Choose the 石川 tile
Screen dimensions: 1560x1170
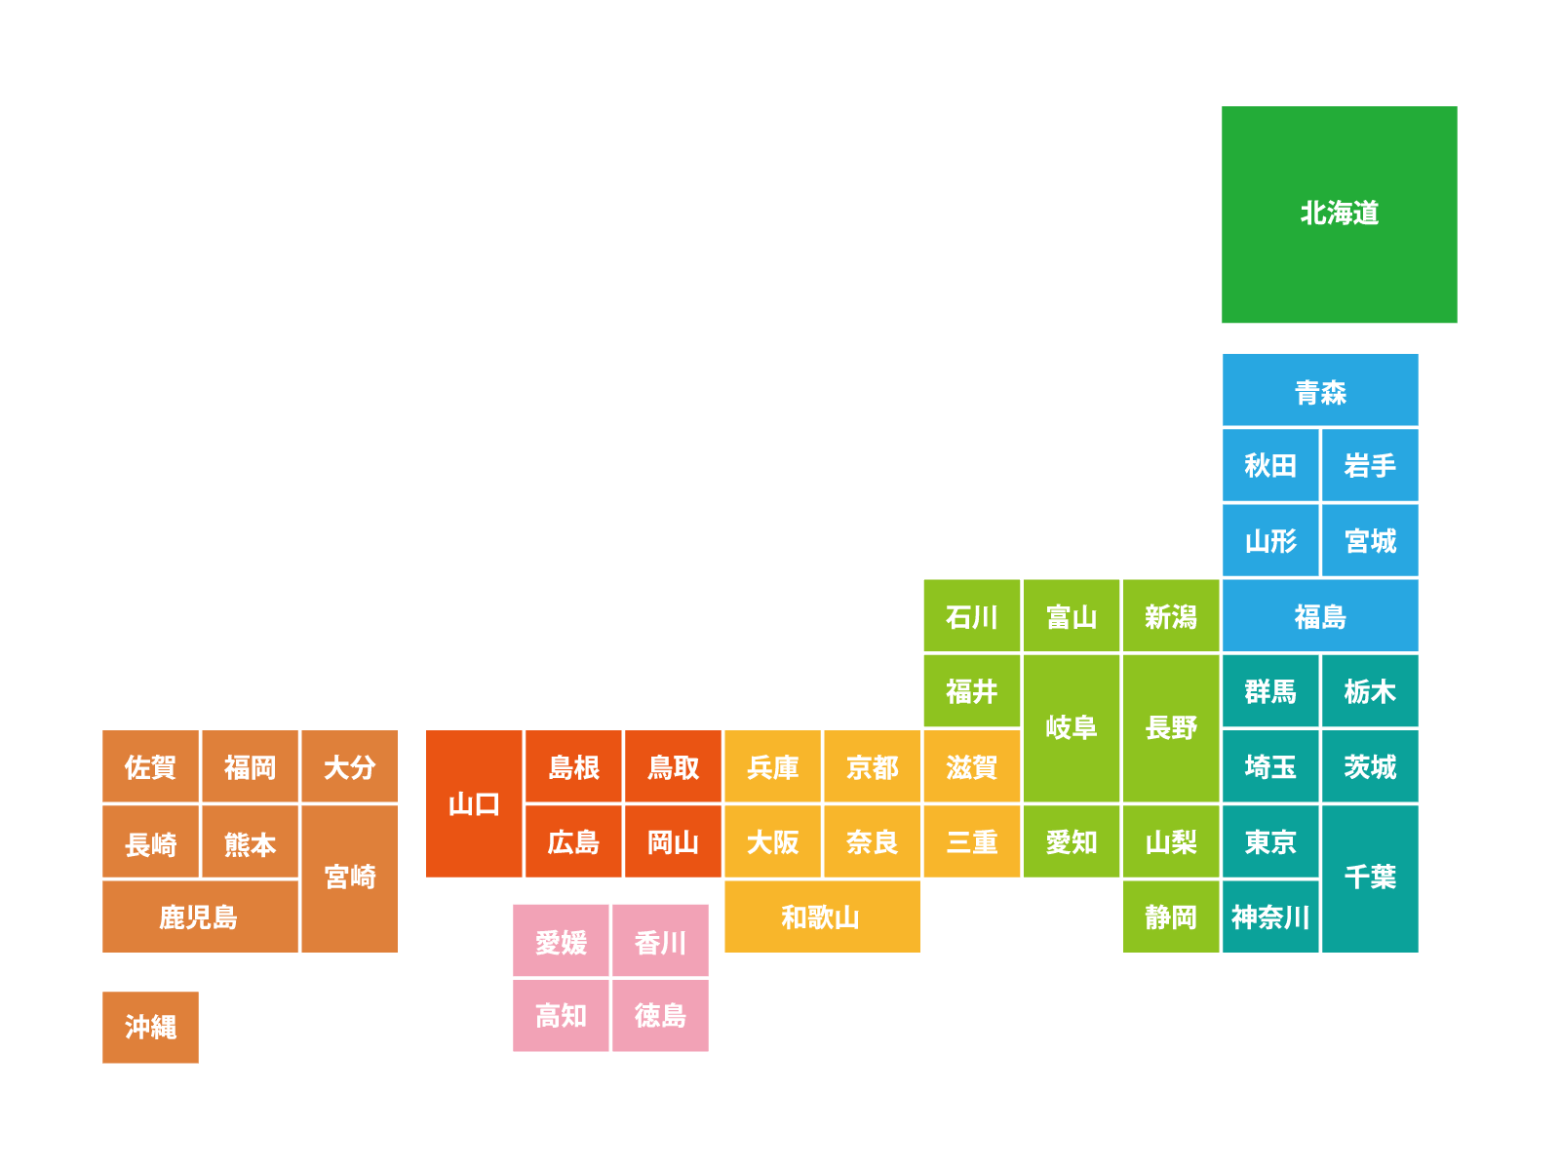(x=972, y=615)
